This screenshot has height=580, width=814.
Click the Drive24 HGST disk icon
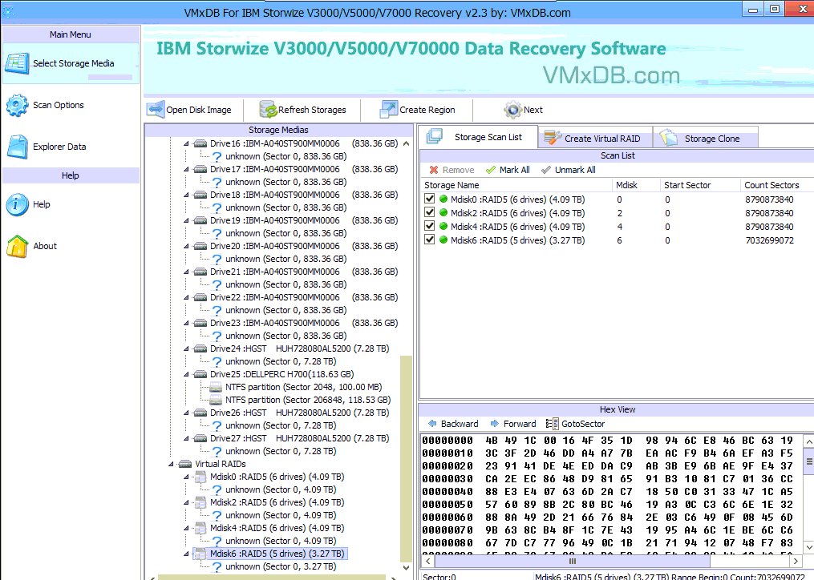[200, 349]
